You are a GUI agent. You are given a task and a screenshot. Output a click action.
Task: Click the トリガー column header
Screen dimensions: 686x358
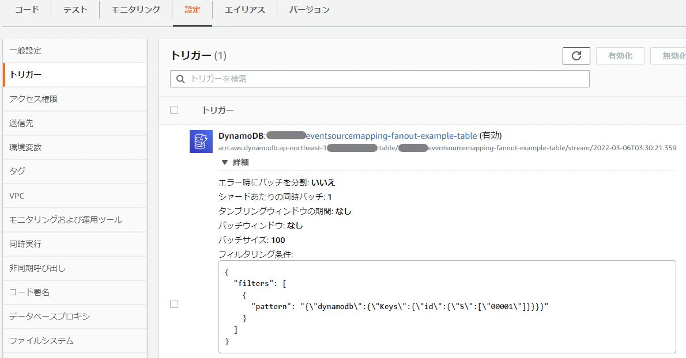click(218, 110)
